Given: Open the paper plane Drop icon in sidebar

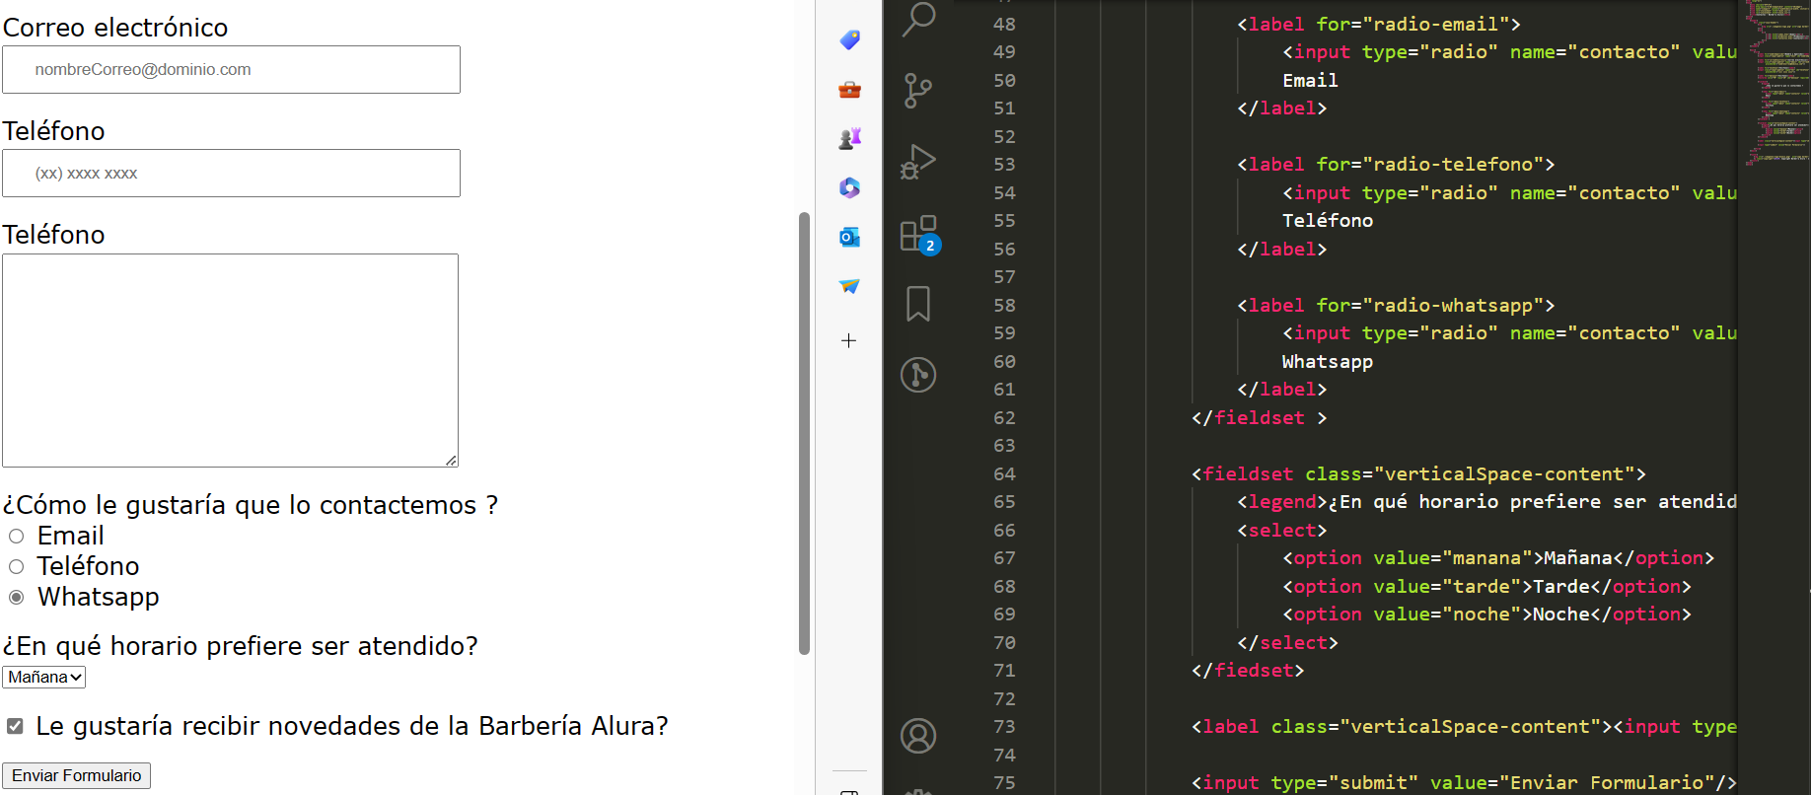Looking at the screenshot, I should [x=849, y=286].
